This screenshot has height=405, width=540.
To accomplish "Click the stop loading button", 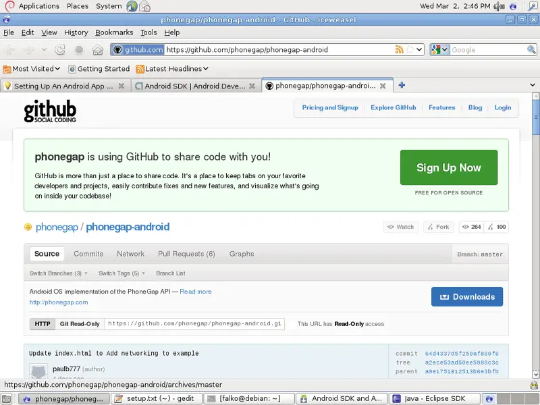I will pyautogui.click(x=79, y=50).
